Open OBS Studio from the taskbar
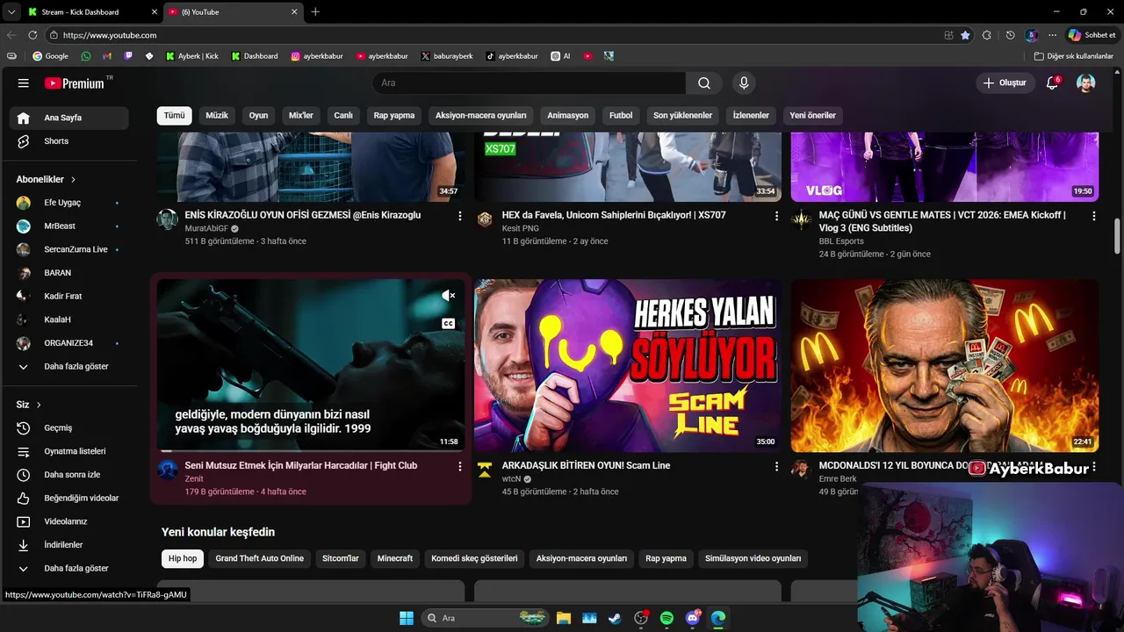 pos(641,618)
